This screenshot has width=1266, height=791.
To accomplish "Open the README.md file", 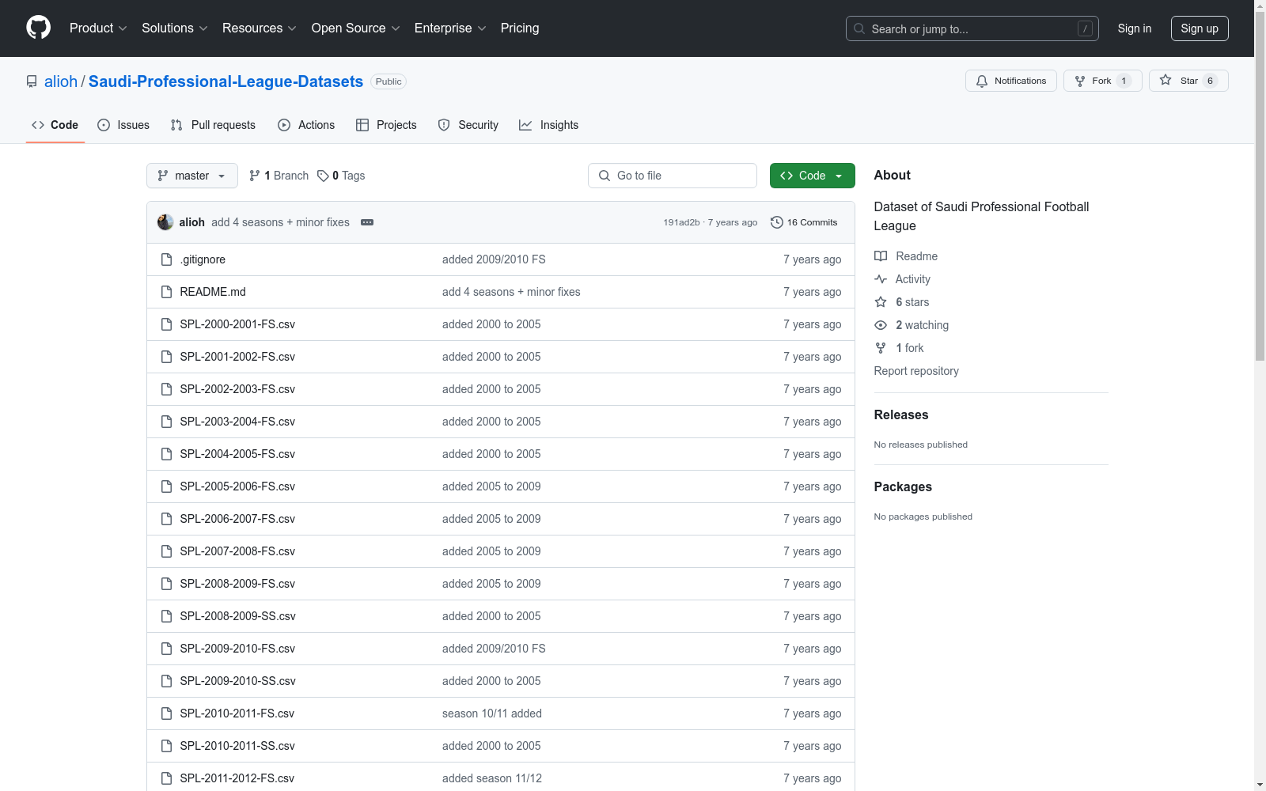I will (213, 292).
